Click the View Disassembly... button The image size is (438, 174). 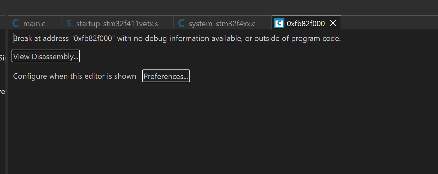coord(46,56)
